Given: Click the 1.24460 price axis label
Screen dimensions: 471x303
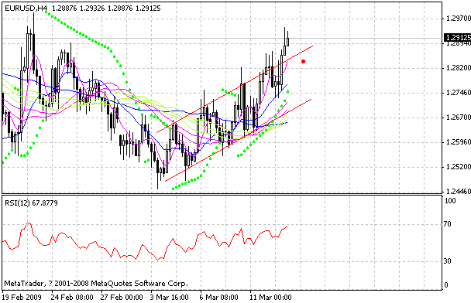Looking at the screenshot, I should click(x=459, y=191).
